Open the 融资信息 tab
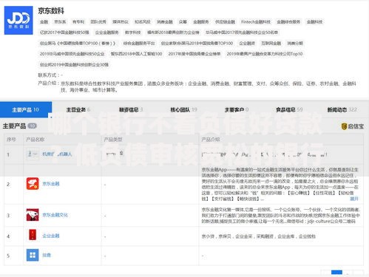The width and height of the screenshot is (369, 277). click(131, 110)
